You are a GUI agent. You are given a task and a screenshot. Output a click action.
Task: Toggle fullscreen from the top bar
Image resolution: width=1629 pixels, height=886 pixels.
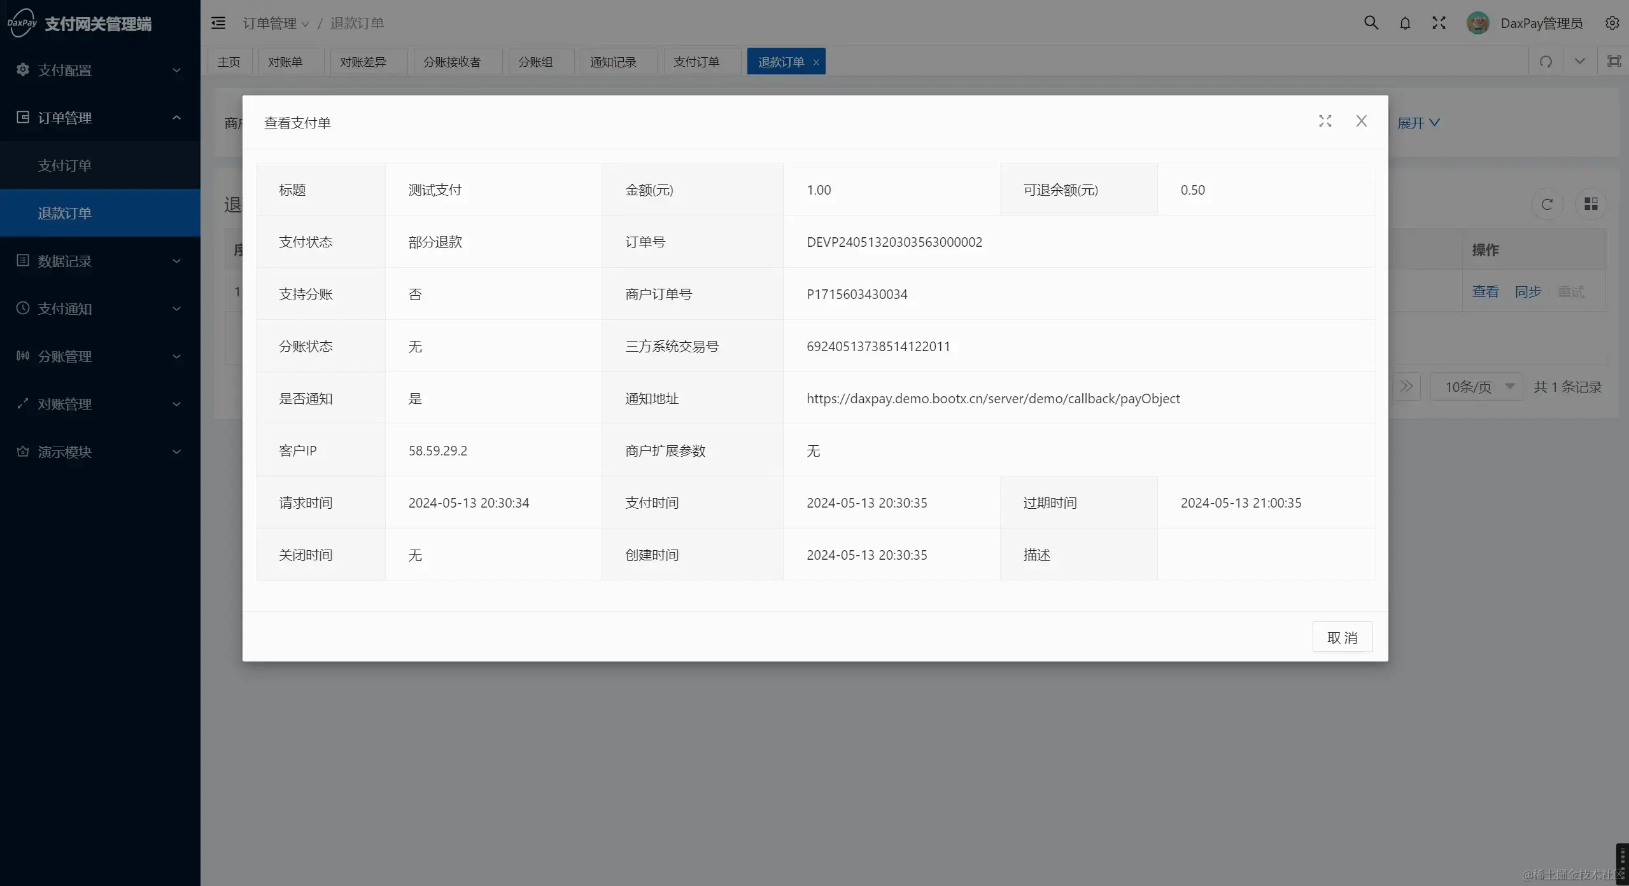[x=1438, y=22]
